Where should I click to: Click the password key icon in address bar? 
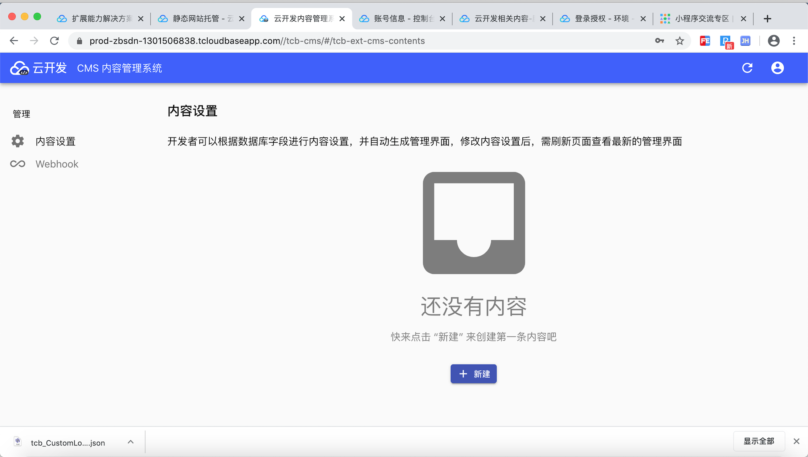659,41
